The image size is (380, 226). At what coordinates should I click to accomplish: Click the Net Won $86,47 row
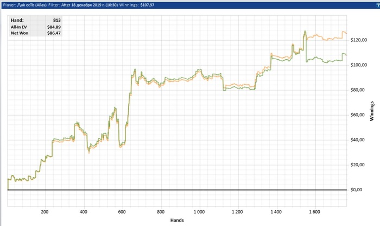click(x=36, y=33)
